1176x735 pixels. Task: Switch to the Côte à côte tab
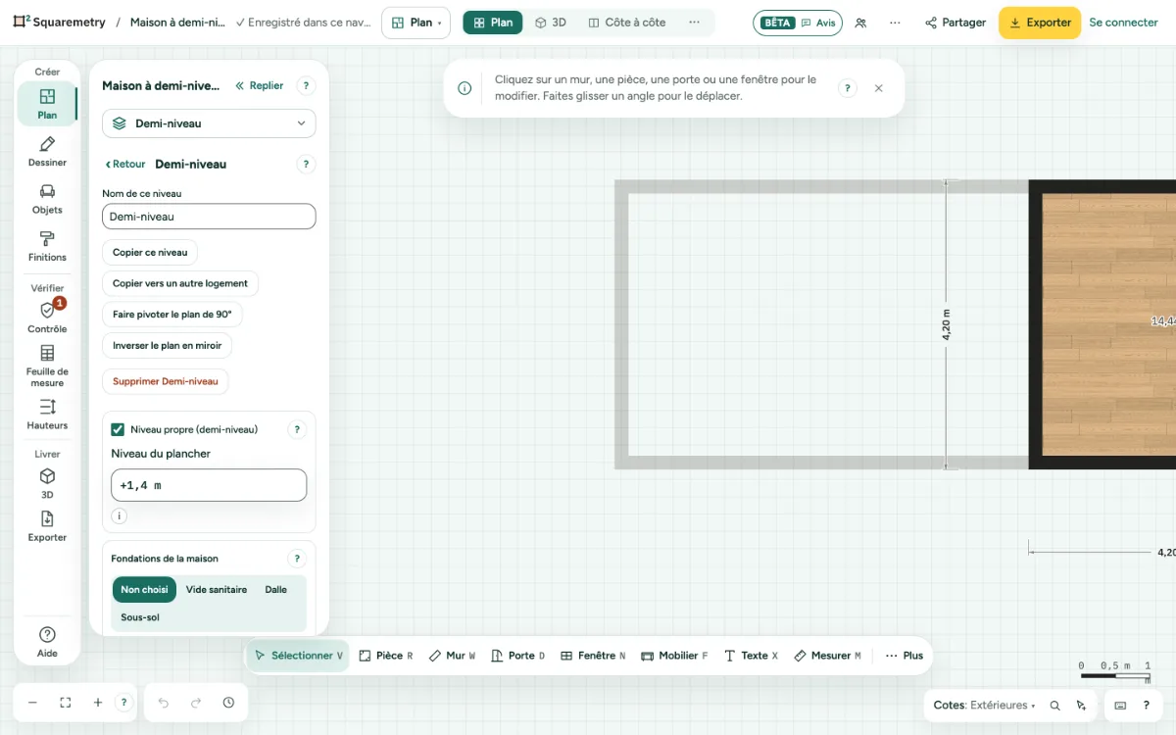click(626, 23)
